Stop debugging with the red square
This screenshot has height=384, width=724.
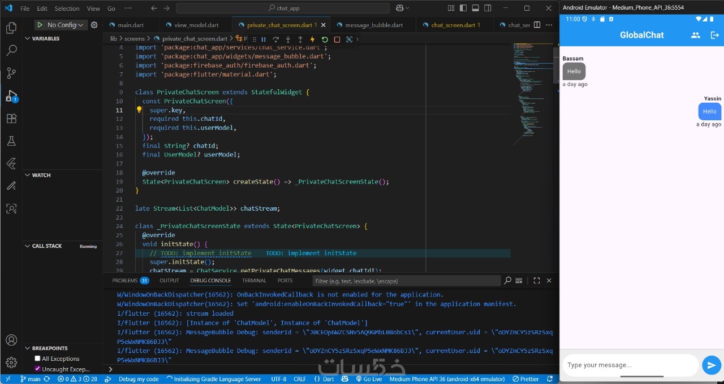pyautogui.click(x=337, y=40)
